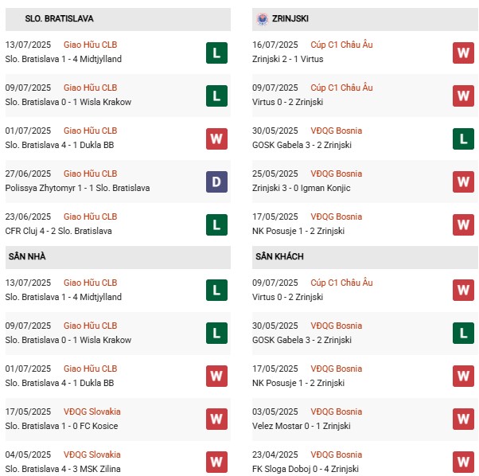
Task: Click the L badge for CFR Cluj 4-2 match
Action: (216, 224)
